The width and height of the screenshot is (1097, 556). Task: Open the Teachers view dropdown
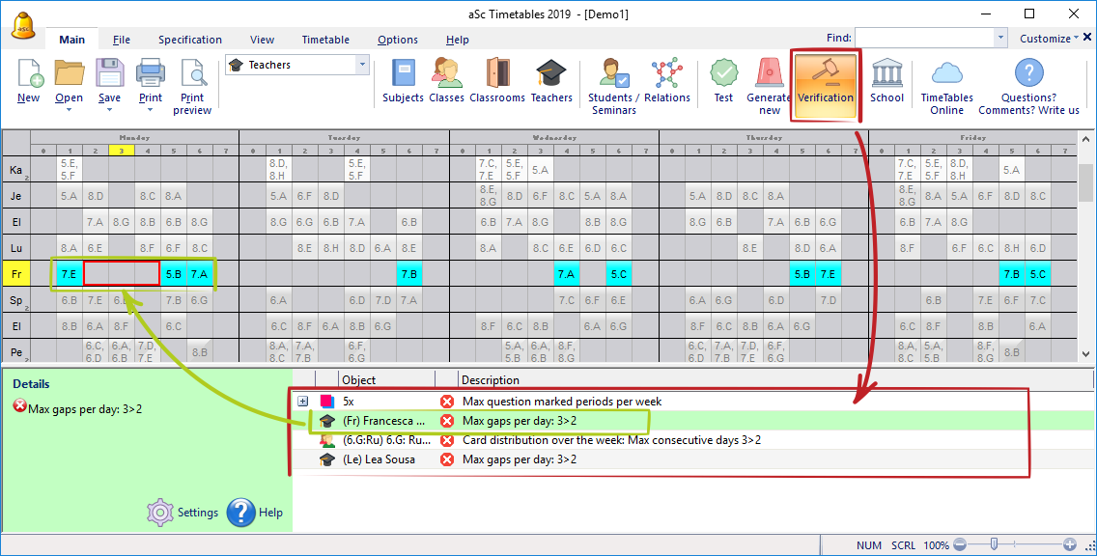pos(362,65)
